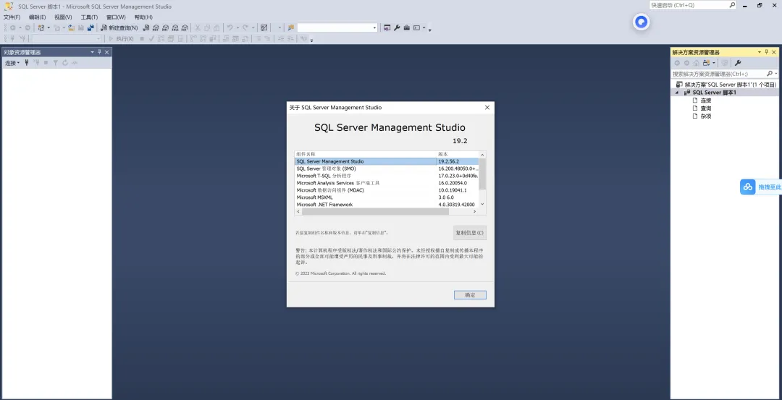
Task: Click the Toolbox icon in main toolbar
Action: pos(406,28)
